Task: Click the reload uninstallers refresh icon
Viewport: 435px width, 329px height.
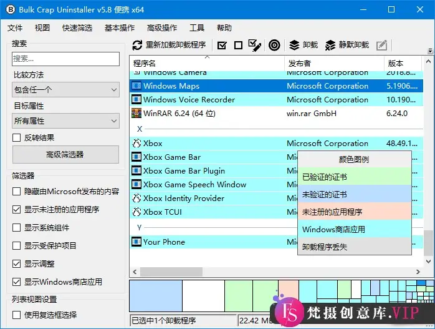Action: coord(137,45)
